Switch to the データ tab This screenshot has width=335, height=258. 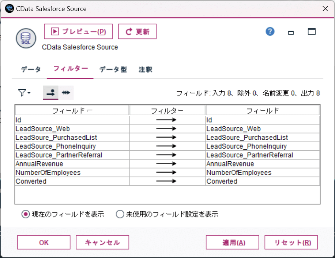31,69
